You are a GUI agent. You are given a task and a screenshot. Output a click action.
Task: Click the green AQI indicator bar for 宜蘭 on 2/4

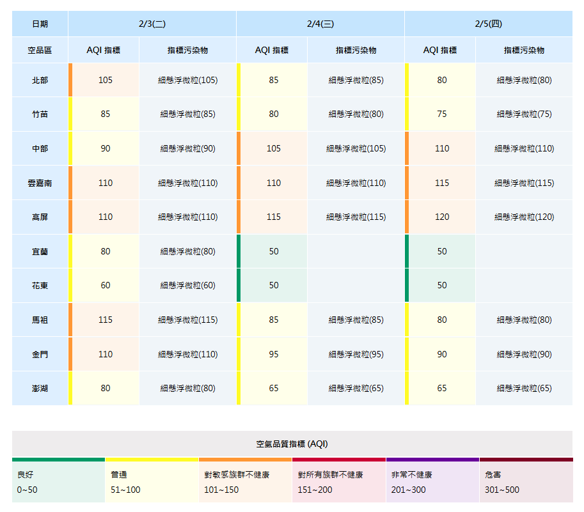click(x=238, y=251)
